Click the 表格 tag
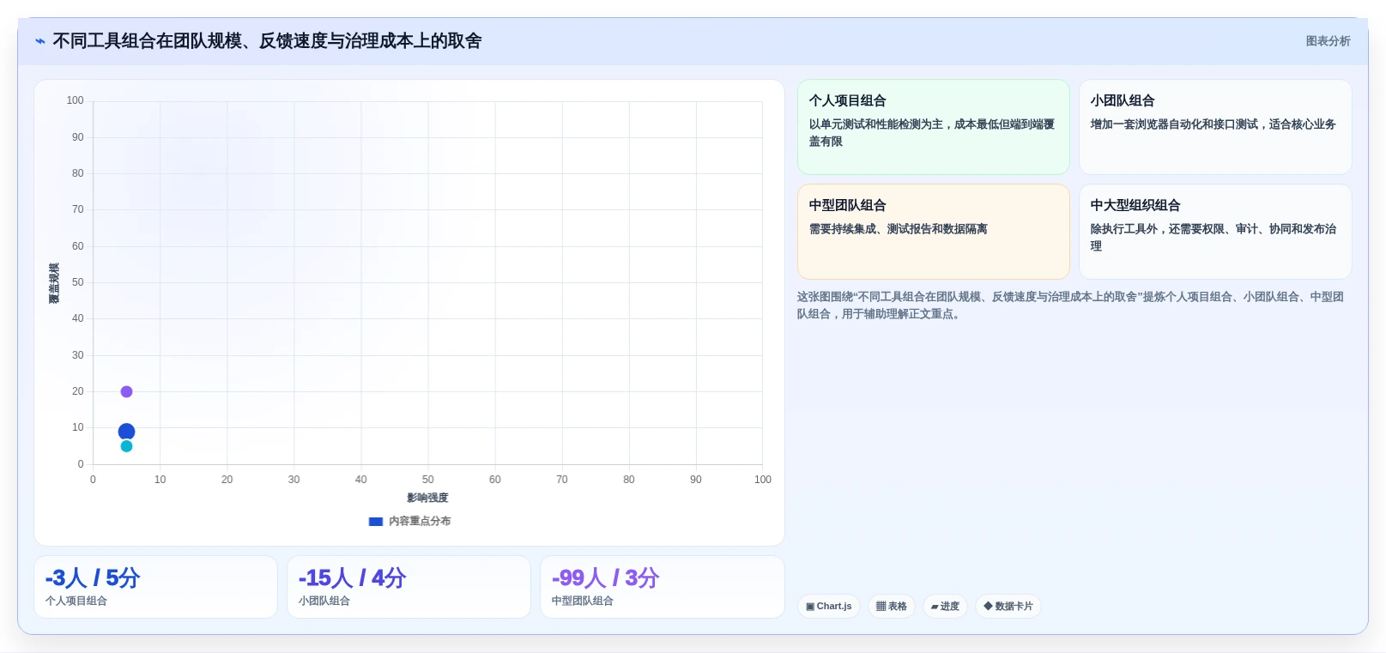 pyautogui.click(x=892, y=606)
